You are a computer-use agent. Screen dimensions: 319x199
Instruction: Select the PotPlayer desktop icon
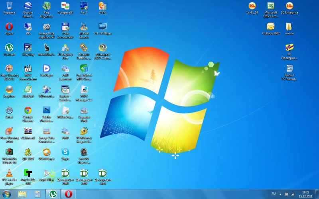click(x=47, y=68)
